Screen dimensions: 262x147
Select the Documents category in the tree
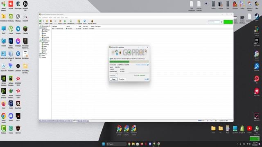[45, 45]
